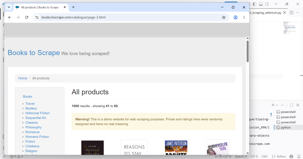Select the third powershell terminal
Viewport: 303px width, 159px height.
pyautogui.click(x=288, y=122)
